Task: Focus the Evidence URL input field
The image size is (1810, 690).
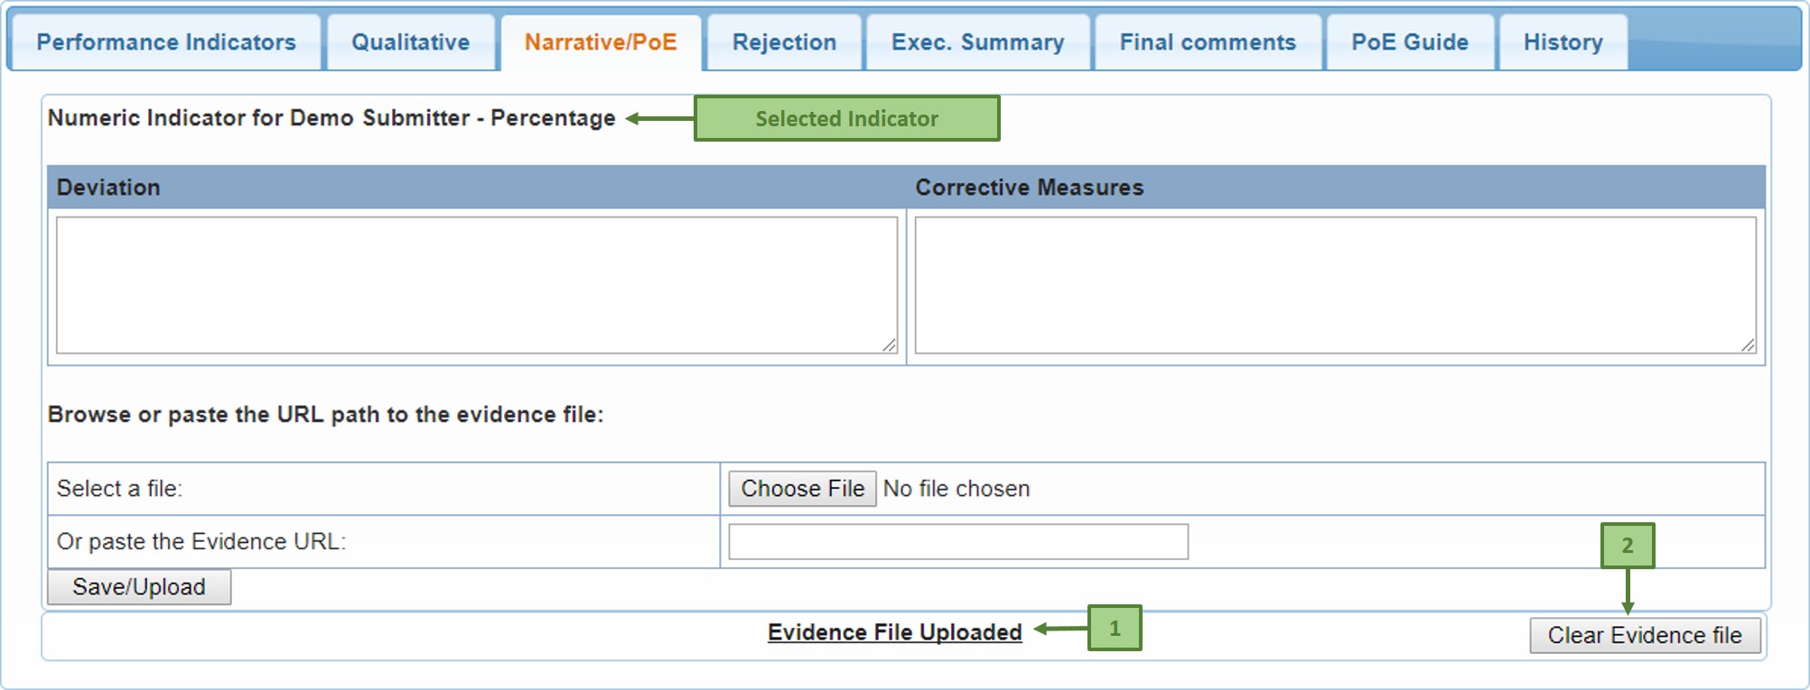Action: [x=958, y=542]
